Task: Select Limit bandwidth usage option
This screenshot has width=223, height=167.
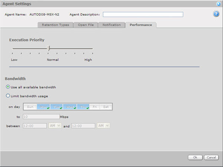Action: coord(8,96)
